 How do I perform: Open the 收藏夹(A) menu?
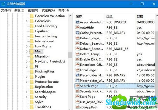[x=48, y=10]
